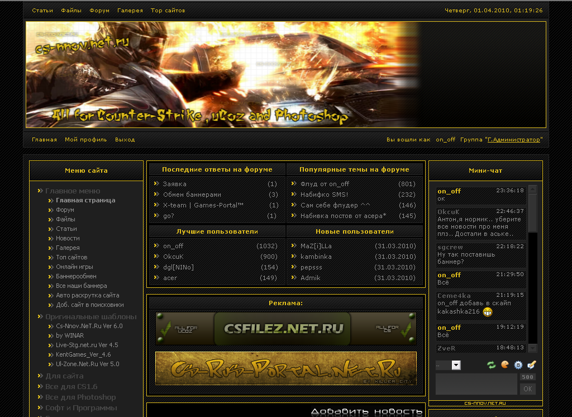Open the smileys icon in mini-chat

[x=505, y=365]
